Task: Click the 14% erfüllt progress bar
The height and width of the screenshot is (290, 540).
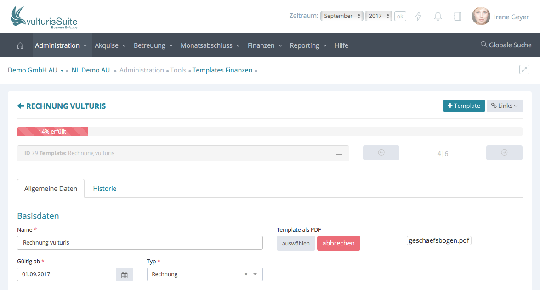Action: click(52, 132)
